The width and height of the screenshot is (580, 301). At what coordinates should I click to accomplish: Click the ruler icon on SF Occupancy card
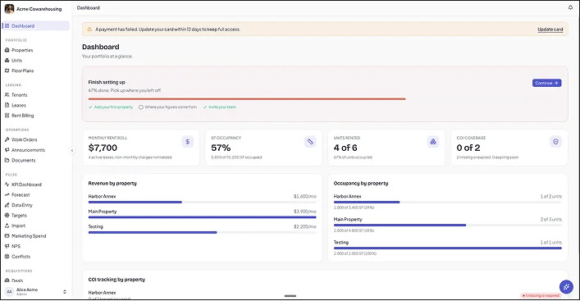click(x=310, y=142)
